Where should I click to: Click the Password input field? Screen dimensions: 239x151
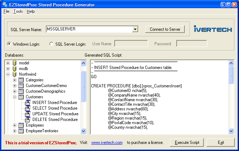[x=192, y=43]
